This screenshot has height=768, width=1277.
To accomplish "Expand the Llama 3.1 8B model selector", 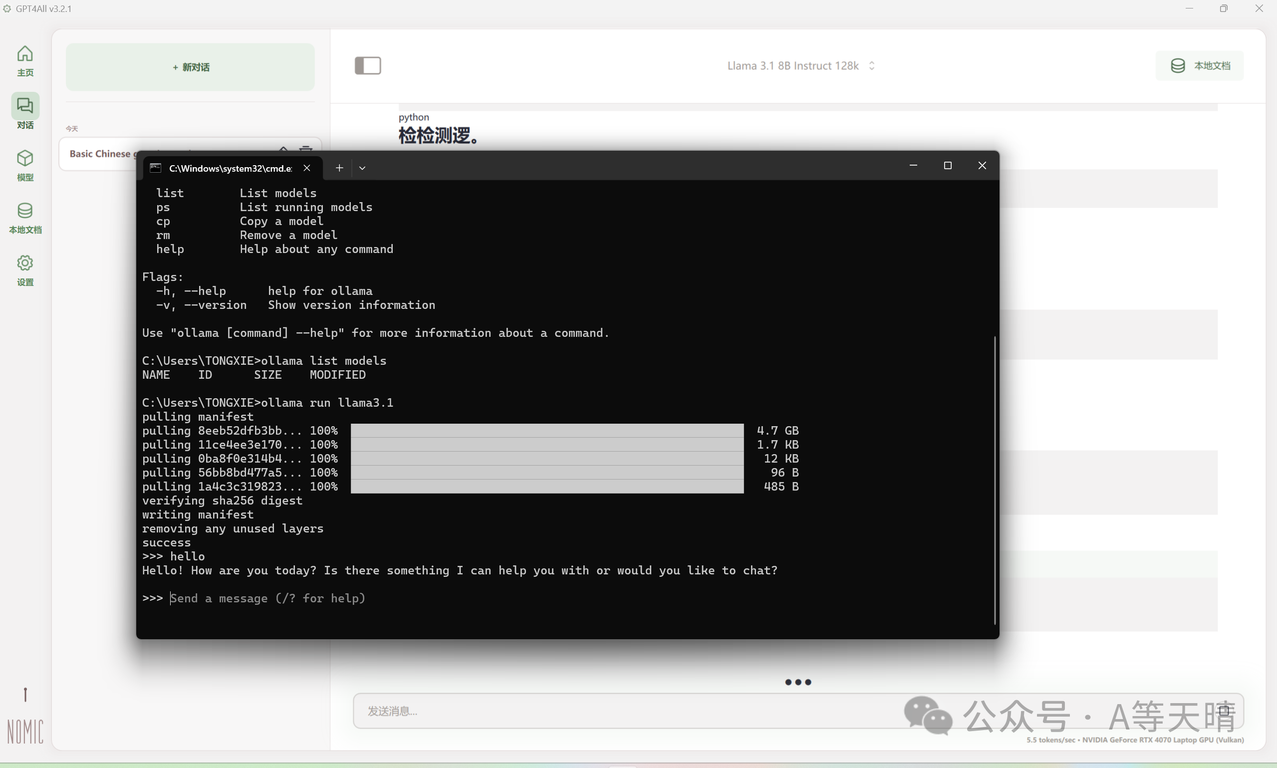I will [800, 66].
